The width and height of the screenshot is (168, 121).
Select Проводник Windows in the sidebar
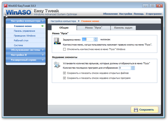click(x=25, y=36)
